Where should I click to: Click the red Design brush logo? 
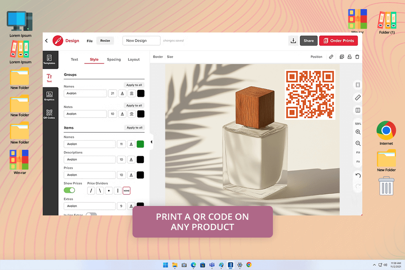pyautogui.click(x=58, y=41)
